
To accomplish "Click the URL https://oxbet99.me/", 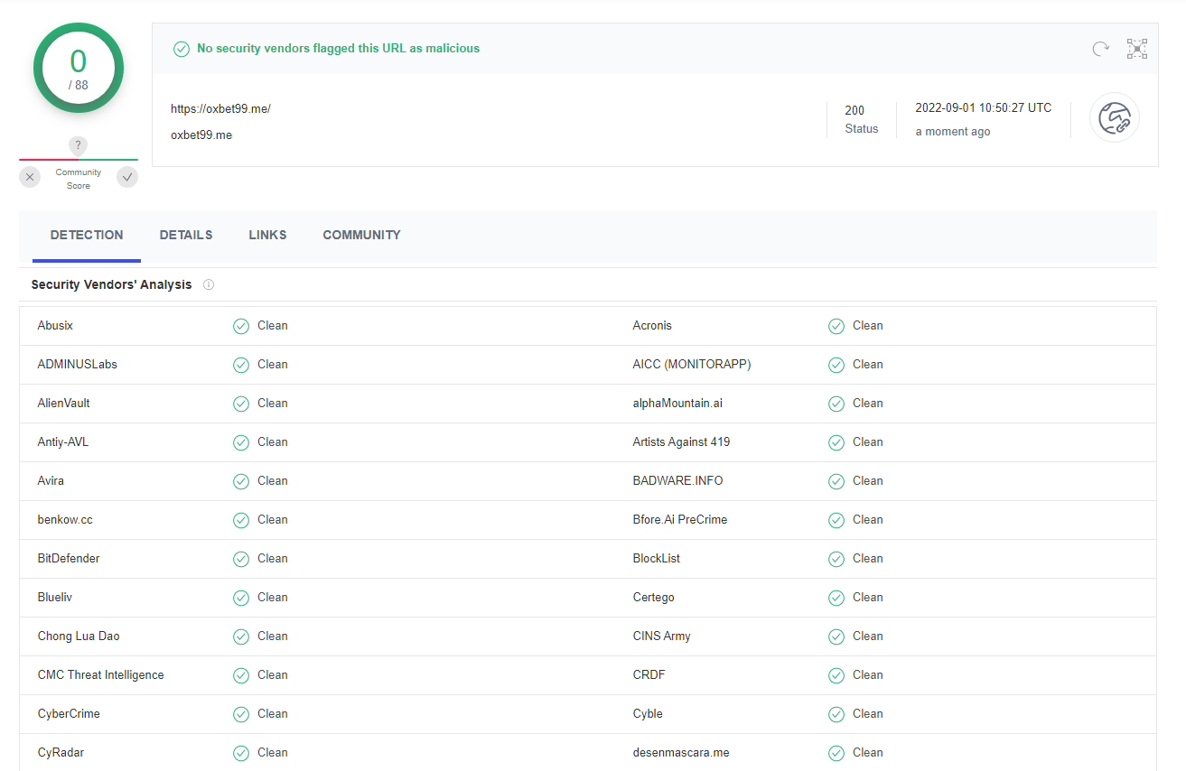I will tap(220, 109).
